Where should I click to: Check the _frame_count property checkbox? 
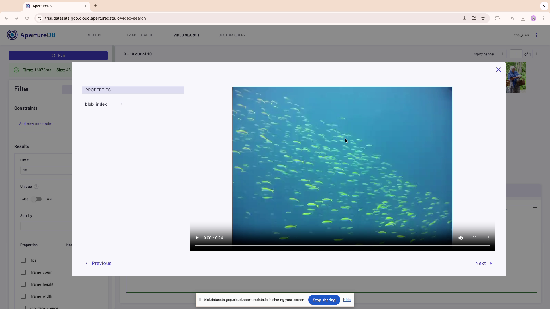pos(23,272)
